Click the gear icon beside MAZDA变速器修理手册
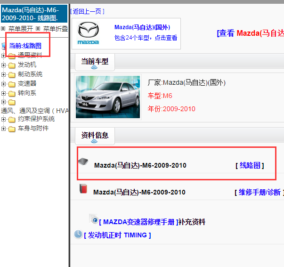This screenshot has height=267, width=284. tap(94, 219)
